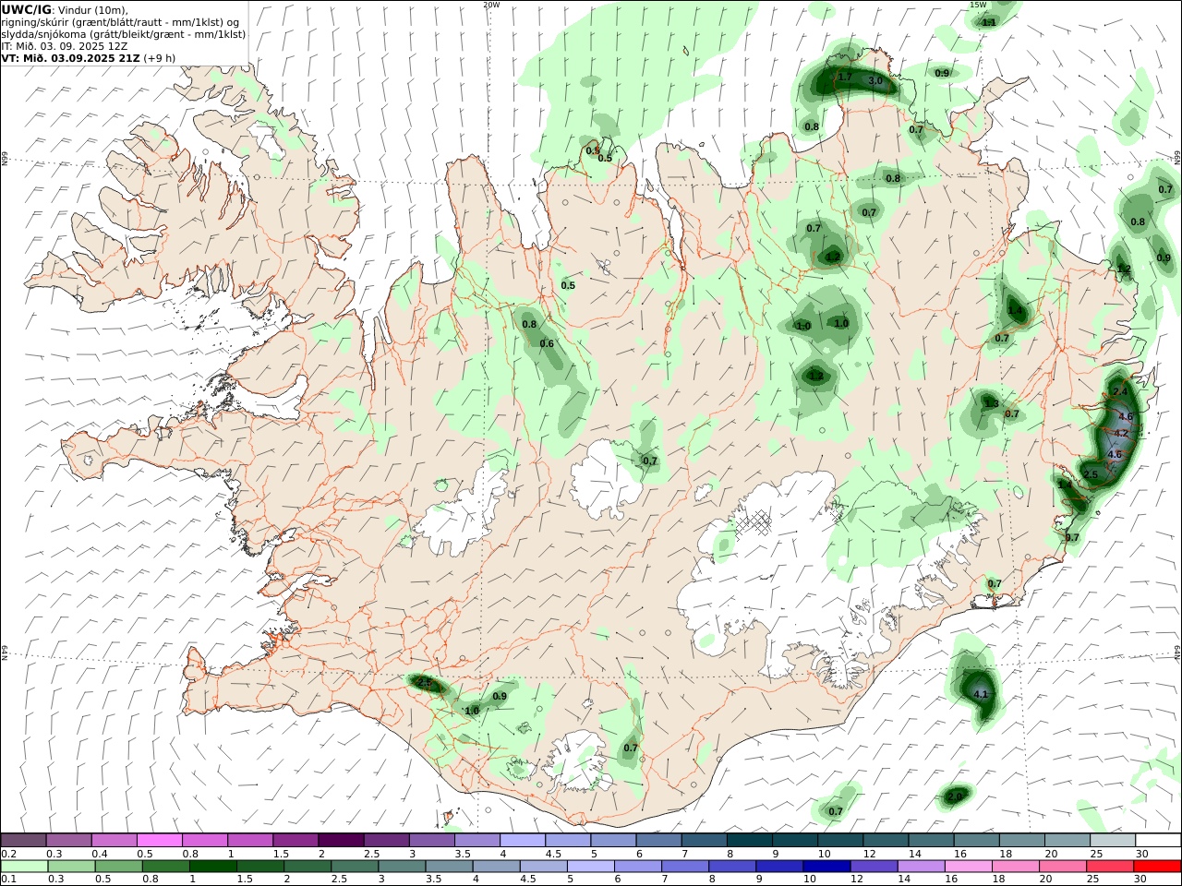
Task: Pick the crimson swatch labeled 25 in the lower legend row
Action: (x=1109, y=866)
